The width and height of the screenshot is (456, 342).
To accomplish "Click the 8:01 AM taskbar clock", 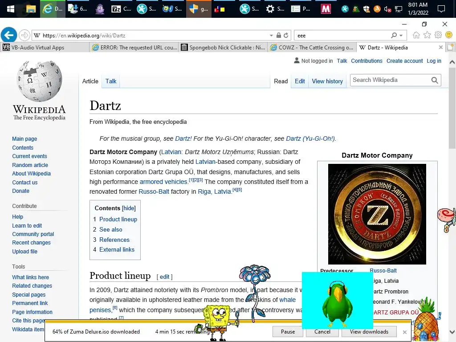I will [418, 9].
